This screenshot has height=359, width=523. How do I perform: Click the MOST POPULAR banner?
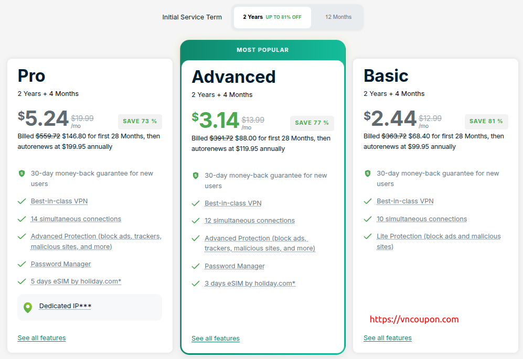pyautogui.click(x=262, y=50)
